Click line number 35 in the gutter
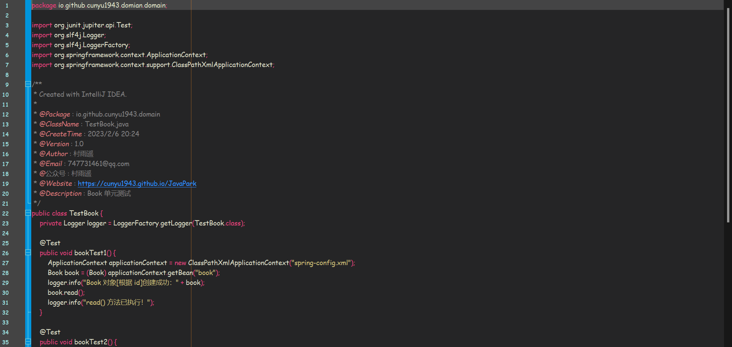Screen dimensions: 732x347 5,342
